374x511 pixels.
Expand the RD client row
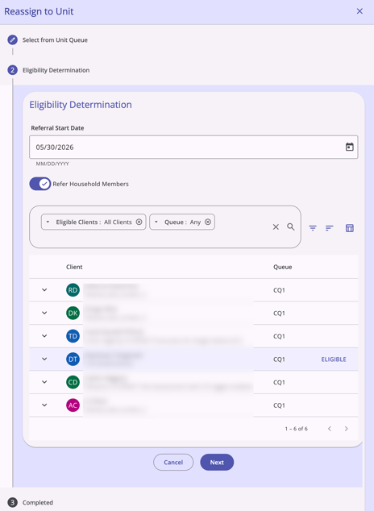coord(44,289)
